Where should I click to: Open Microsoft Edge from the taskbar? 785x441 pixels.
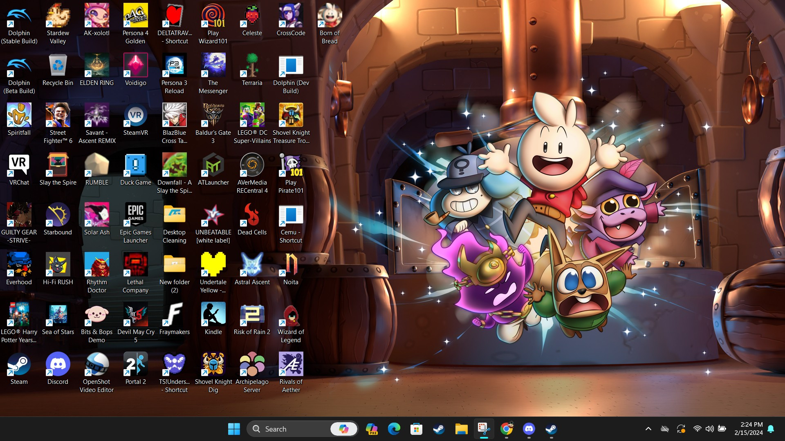point(394,429)
